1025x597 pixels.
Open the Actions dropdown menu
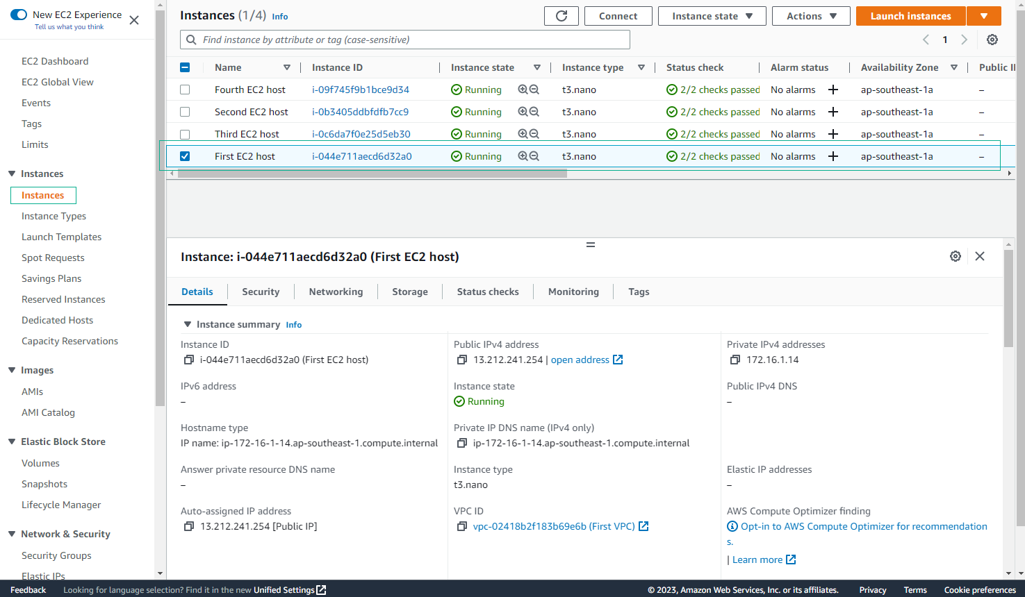pos(811,16)
